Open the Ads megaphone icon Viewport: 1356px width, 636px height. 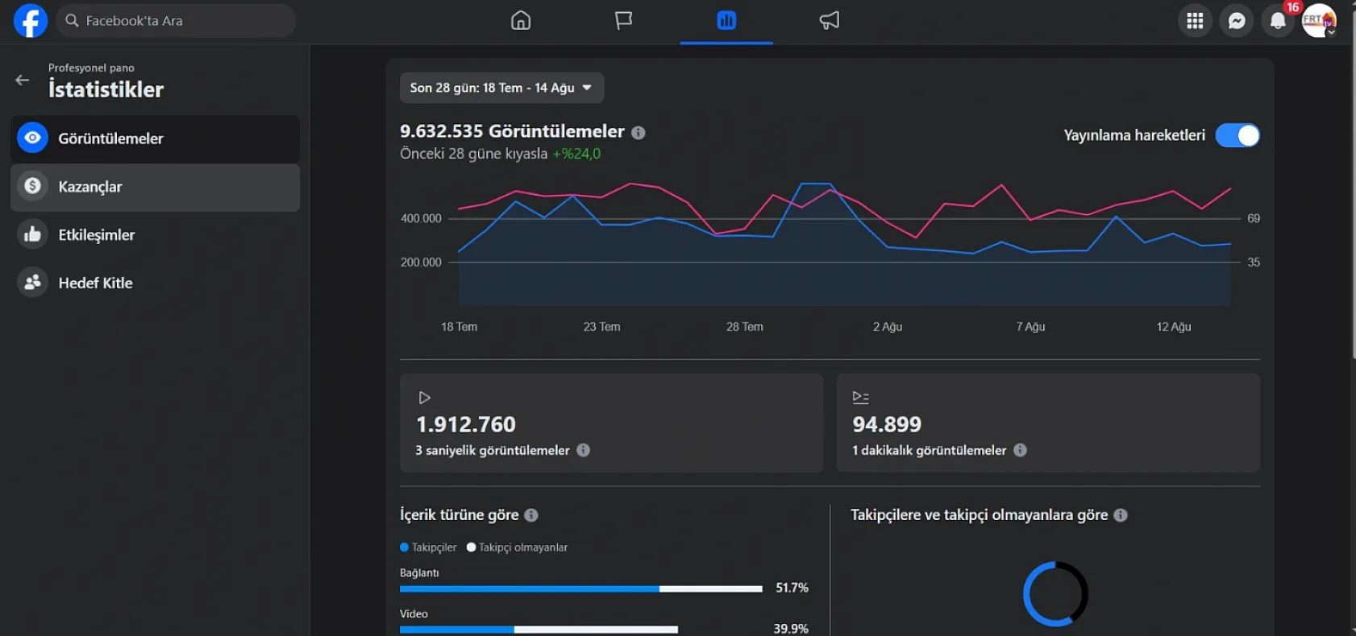[829, 21]
